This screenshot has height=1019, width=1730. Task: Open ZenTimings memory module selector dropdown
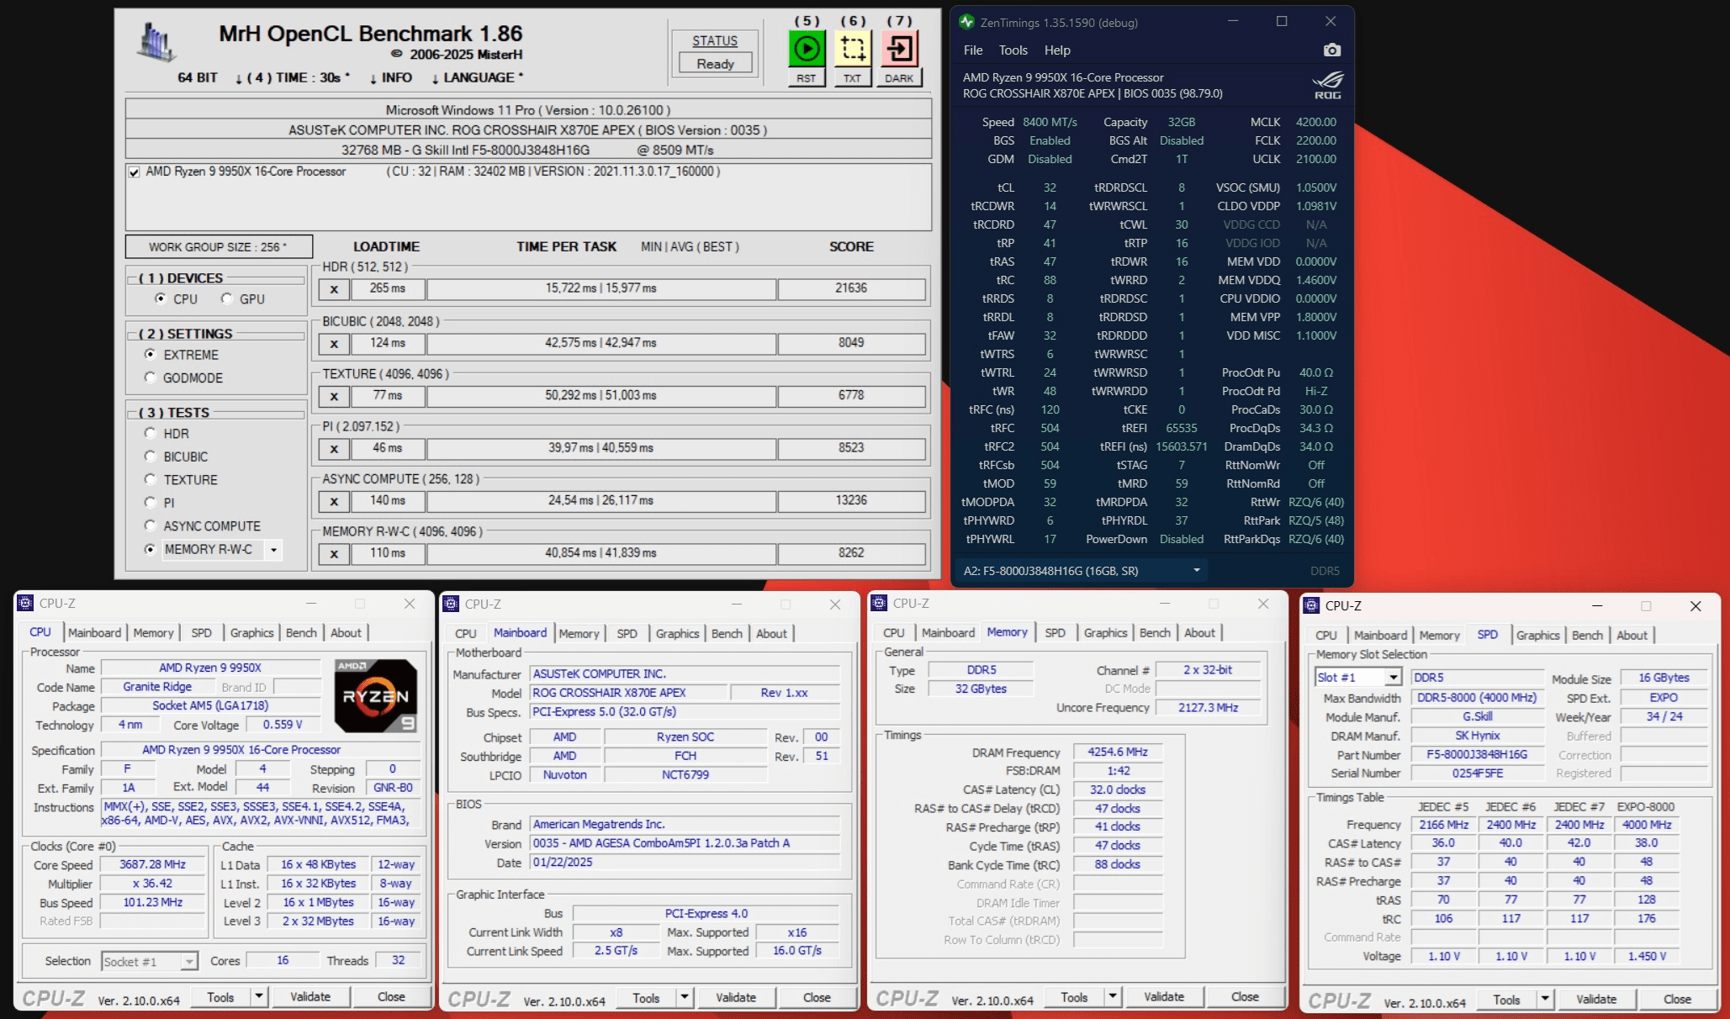(1196, 570)
